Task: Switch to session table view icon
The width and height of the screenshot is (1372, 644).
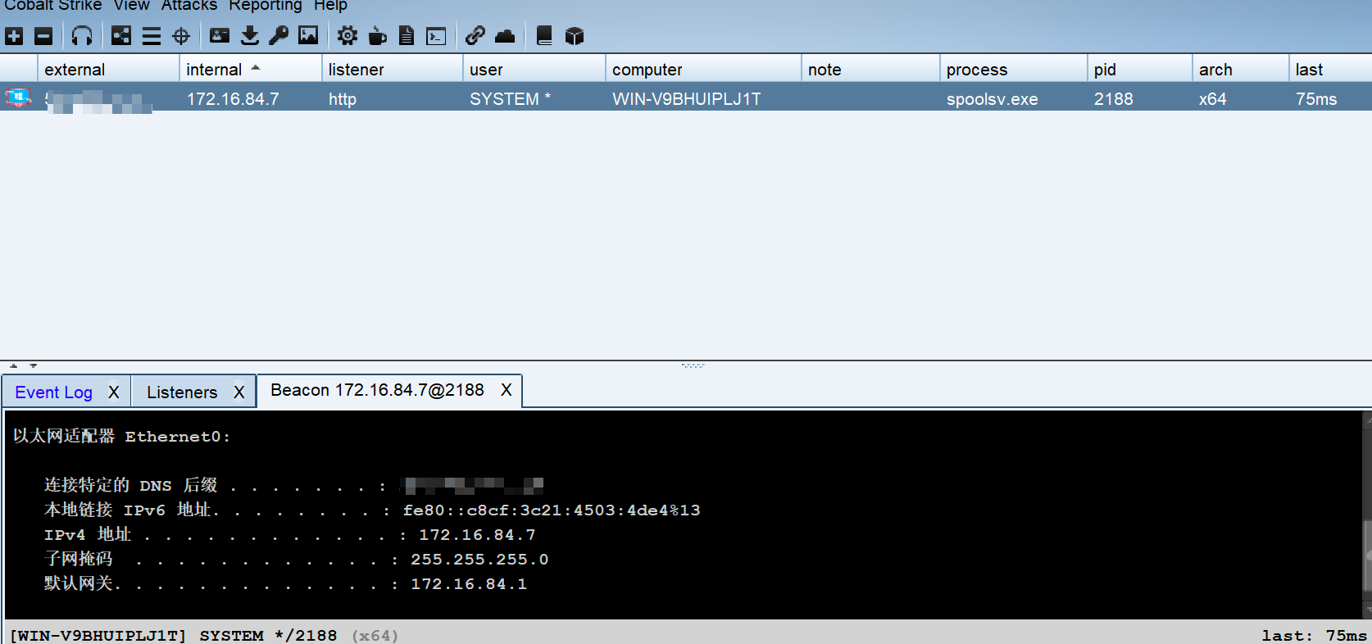Action: point(152,36)
